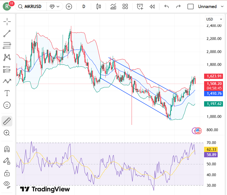Enable magnet mode for drawings
Viewport: 227px width, 195px height.
pos(7,149)
